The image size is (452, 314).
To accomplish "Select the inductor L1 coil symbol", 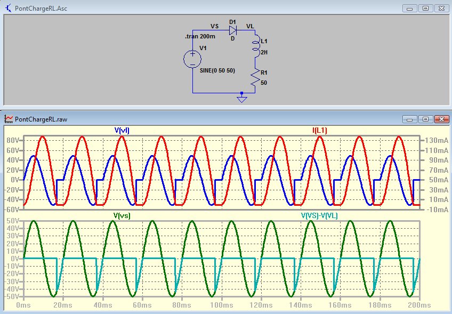I will click(255, 47).
